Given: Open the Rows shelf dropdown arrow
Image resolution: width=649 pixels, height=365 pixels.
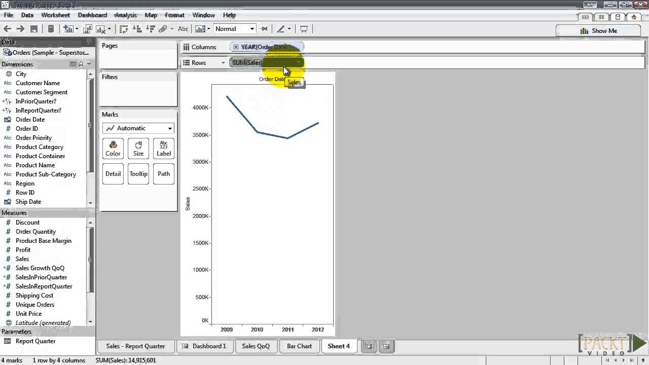Looking at the screenshot, I should [x=223, y=63].
